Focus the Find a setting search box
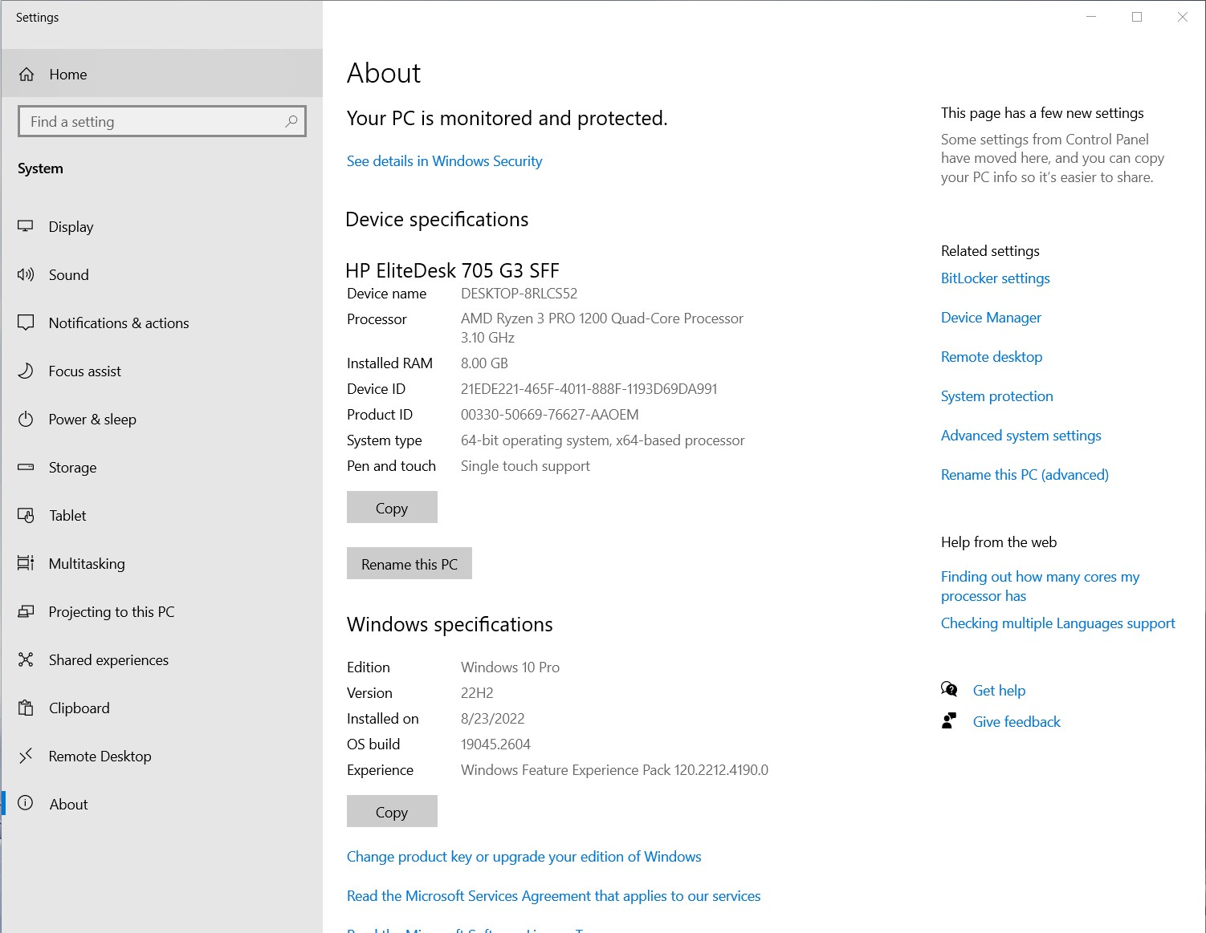Screen dimensions: 1206x933 [x=153, y=122]
